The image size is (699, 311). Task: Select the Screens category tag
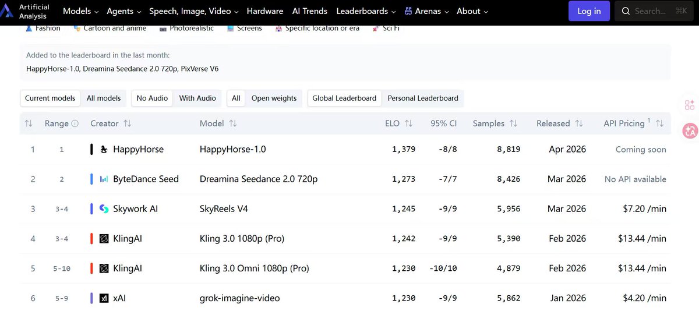245,28
